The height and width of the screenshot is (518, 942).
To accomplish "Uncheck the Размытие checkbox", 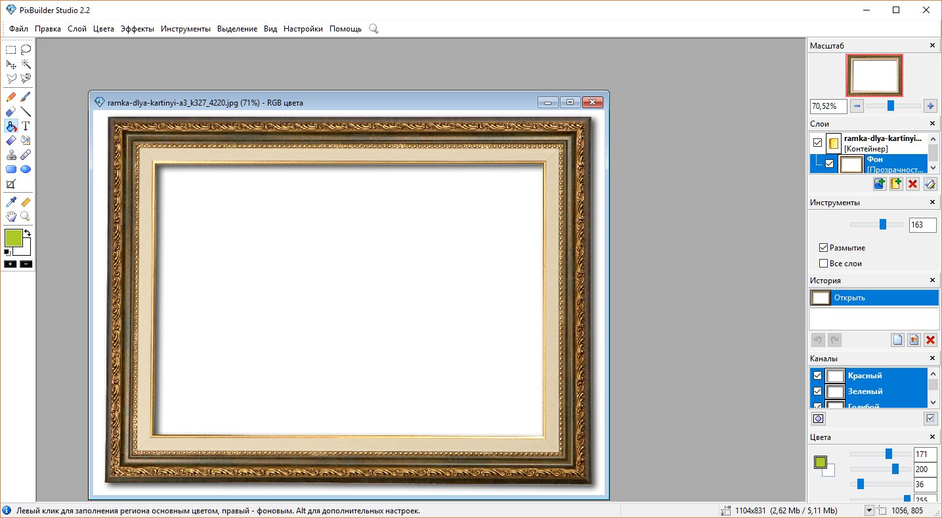I will pyautogui.click(x=823, y=248).
